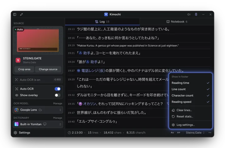Select Reset stats... menu entry
This screenshot has width=225, height=148.
(190, 116)
